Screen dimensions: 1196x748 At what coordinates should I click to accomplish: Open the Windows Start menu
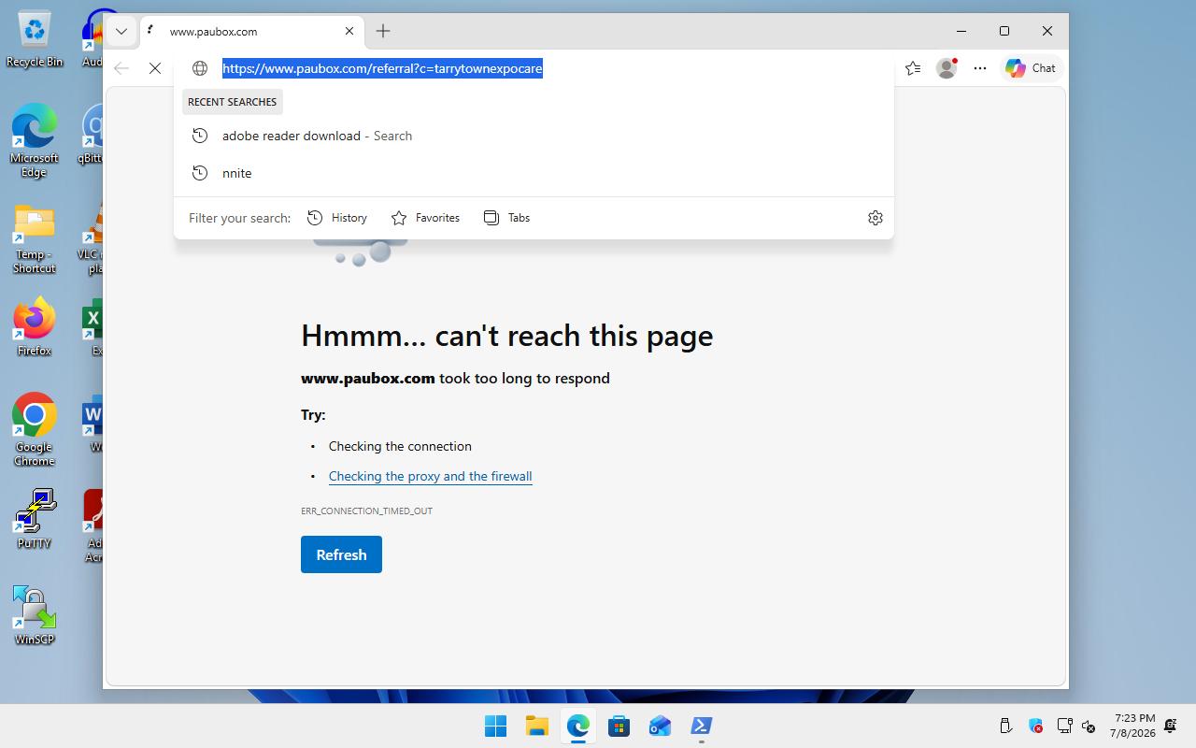(x=495, y=726)
